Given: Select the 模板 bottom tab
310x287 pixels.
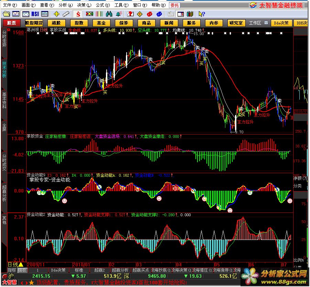Looking at the screenshot, I should pyautogui.click(x=22, y=270).
